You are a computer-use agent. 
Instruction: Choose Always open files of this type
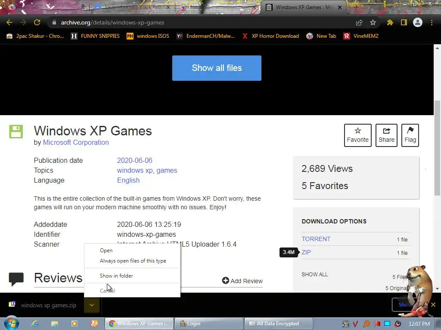[132, 261]
